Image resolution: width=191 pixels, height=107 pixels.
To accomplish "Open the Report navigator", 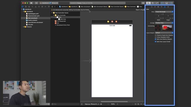I will coord(49,7).
